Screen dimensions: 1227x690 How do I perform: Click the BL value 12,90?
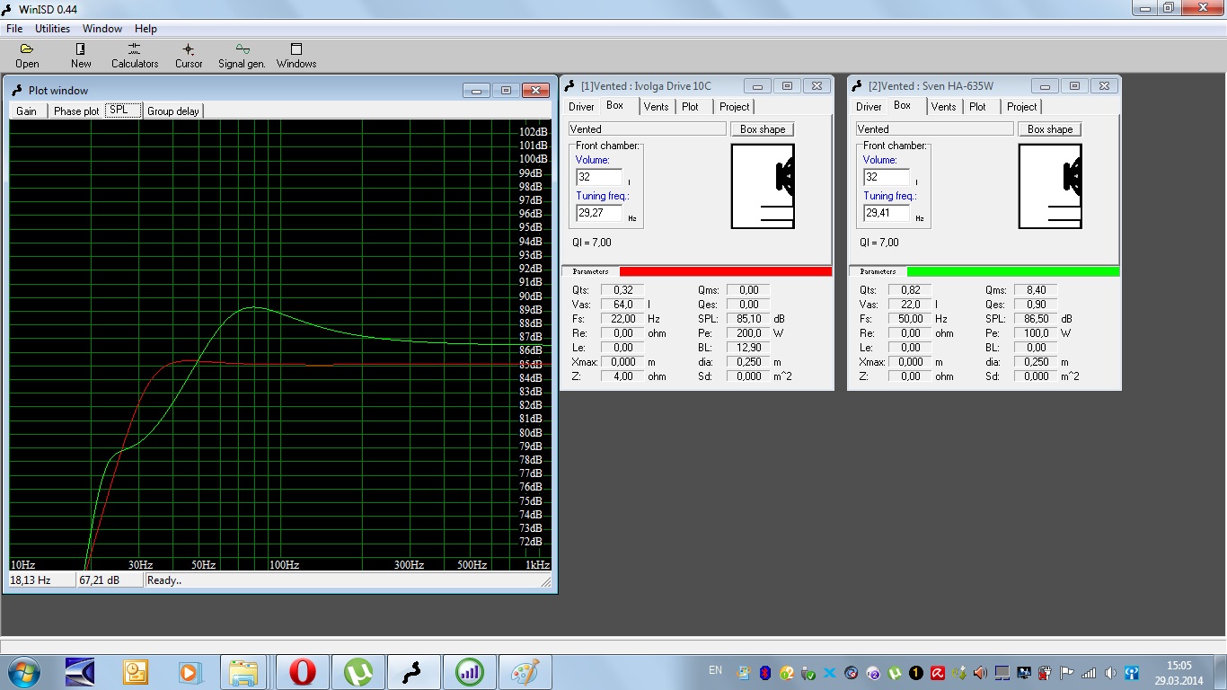tap(748, 348)
